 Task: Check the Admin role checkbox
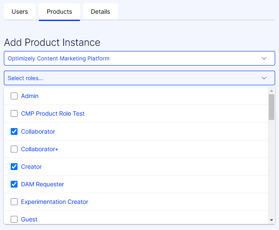(x=14, y=96)
